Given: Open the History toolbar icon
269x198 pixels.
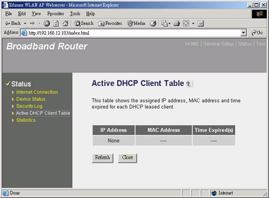Looking at the screenshot, I should click(x=153, y=23).
